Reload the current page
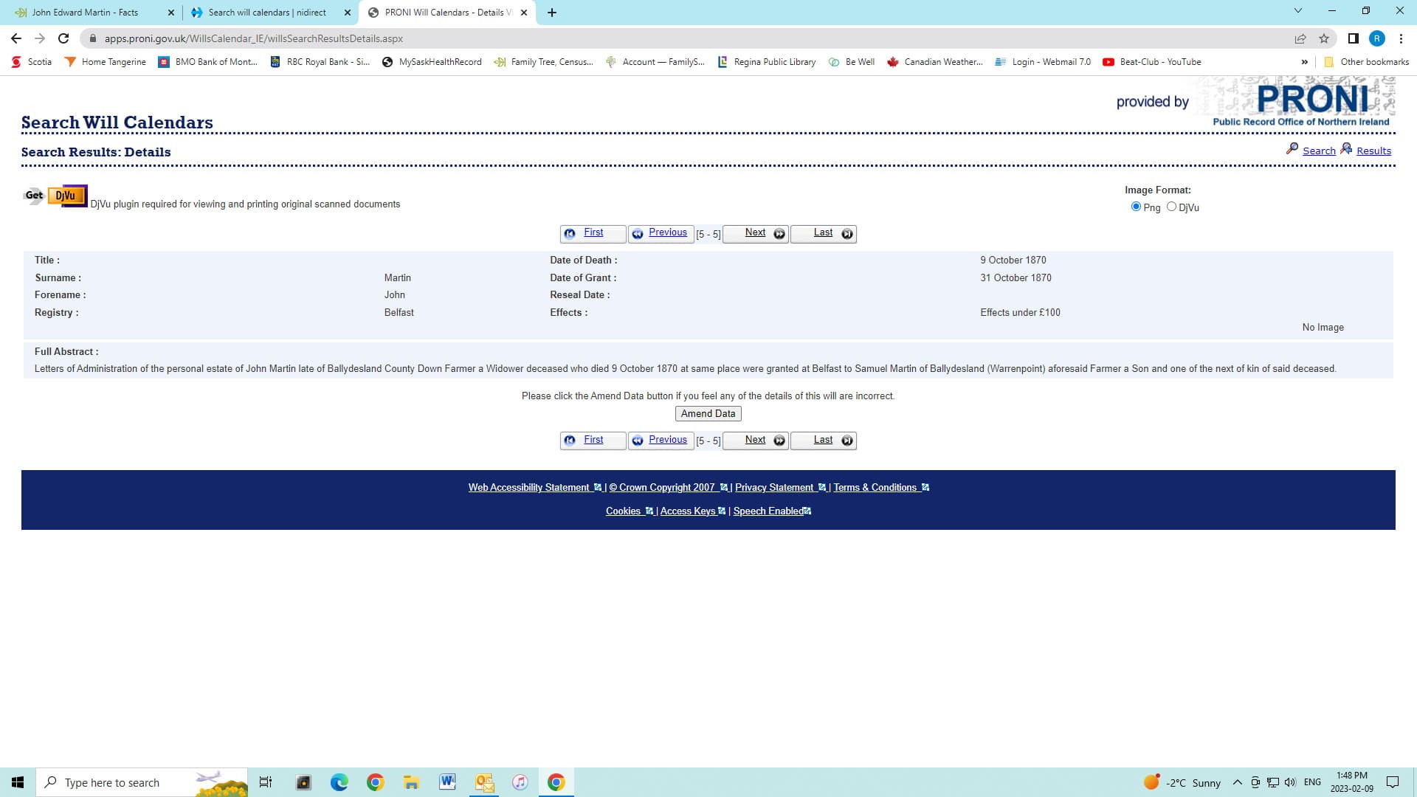Viewport: 1417px width, 797px height. click(63, 38)
